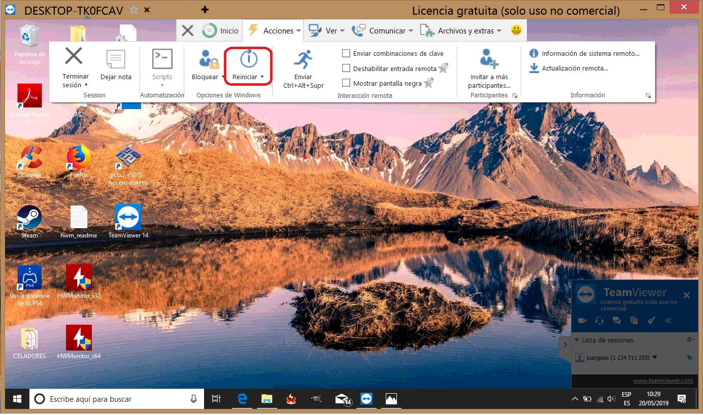Image resolution: width=703 pixels, height=415 pixels.
Task: Click the smiley feedback icon
Action: pos(516,30)
